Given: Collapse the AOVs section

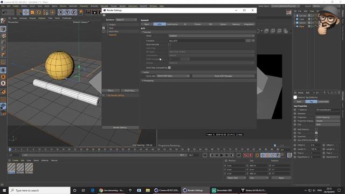Looking at the screenshot, I should click(143, 72).
